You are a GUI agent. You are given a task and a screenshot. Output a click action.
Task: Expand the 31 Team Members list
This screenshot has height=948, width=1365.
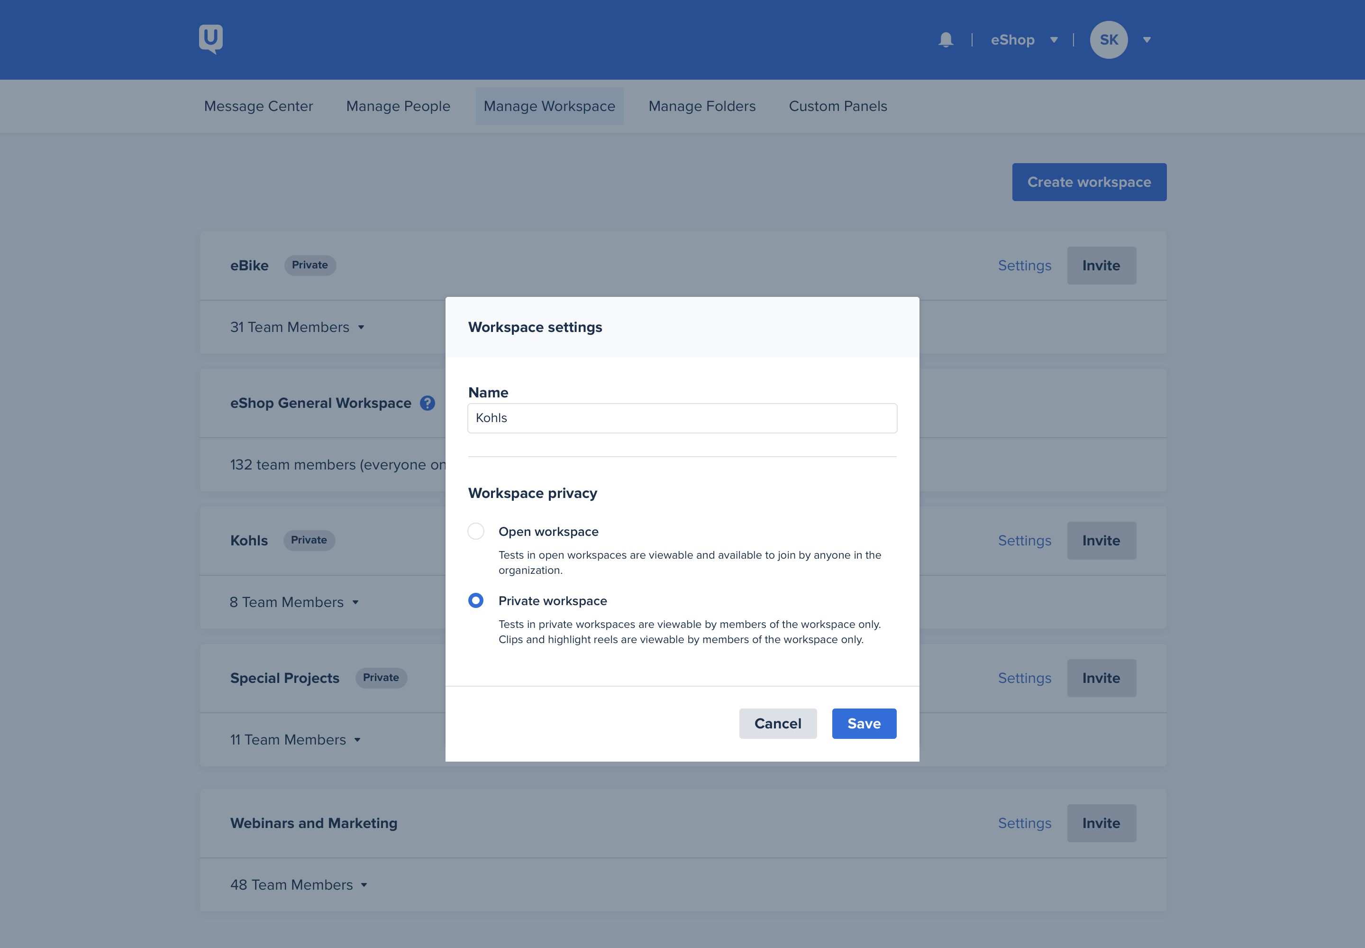[x=297, y=327]
